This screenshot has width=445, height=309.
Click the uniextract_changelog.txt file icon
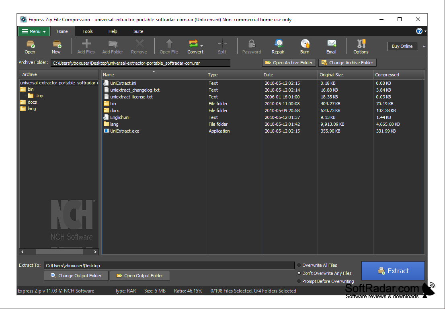pyautogui.click(x=107, y=90)
